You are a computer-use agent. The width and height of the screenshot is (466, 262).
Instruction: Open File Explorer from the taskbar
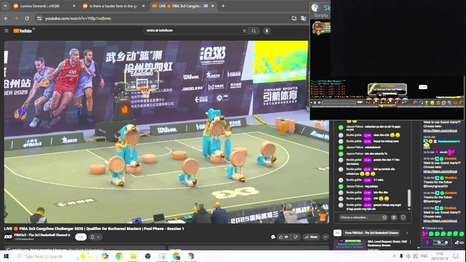[133, 256]
